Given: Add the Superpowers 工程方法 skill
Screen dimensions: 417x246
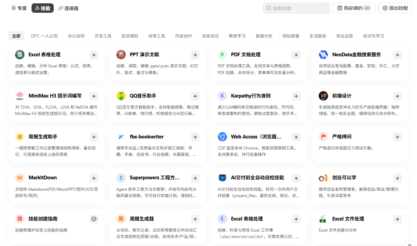Looking at the screenshot, I should click(x=195, y=178).
